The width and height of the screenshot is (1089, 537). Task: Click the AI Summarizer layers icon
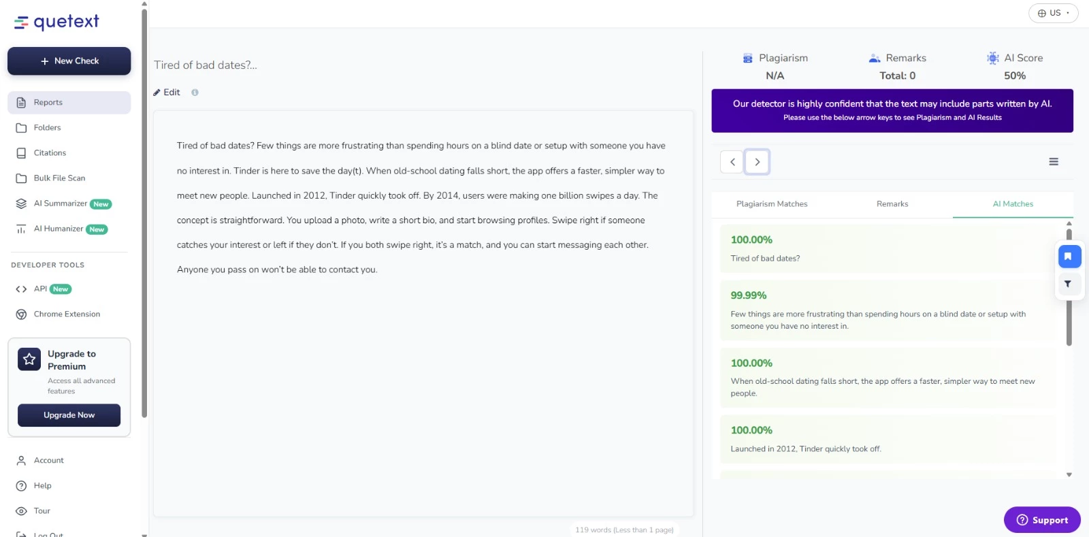(x=21, y=204)
